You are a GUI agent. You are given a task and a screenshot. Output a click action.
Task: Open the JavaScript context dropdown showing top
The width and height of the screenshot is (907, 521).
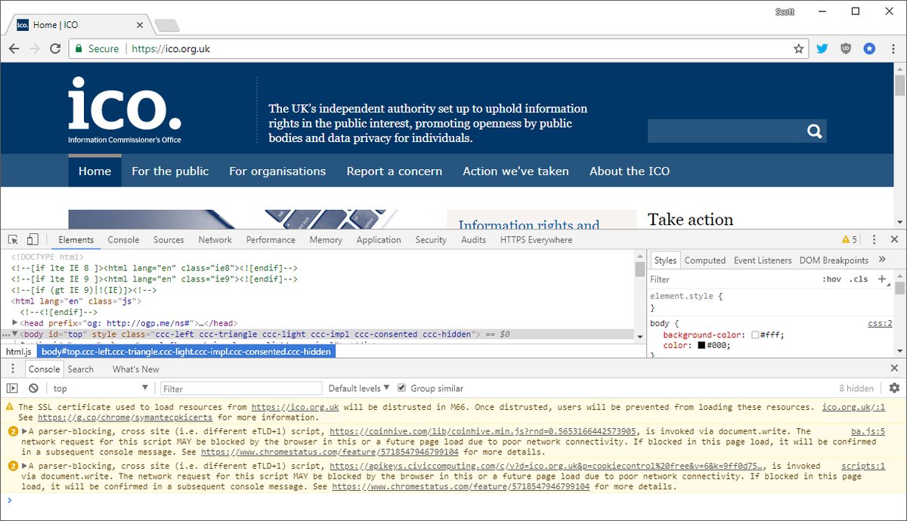point(101,388)
